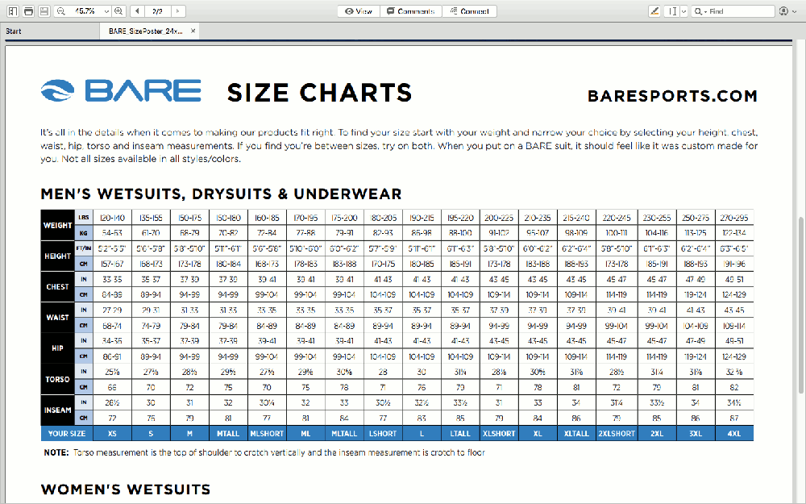Zoom in with the plus magnifier
Screen dimensions: 806x504
coord(119,11)
